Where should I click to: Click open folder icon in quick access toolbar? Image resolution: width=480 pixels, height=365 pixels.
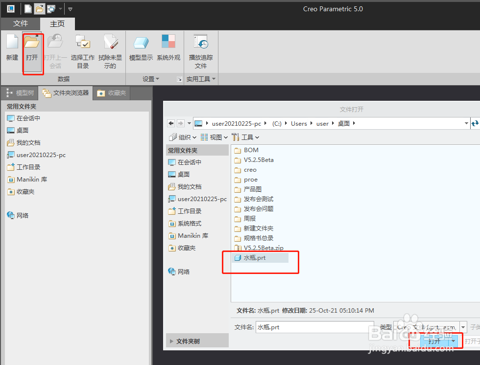click(x=40, y=9)
